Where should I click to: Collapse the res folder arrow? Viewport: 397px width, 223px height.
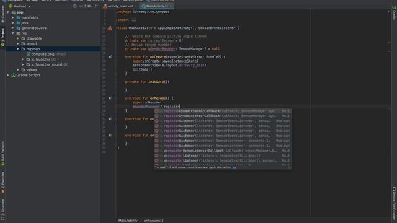(x=13, y=33)
